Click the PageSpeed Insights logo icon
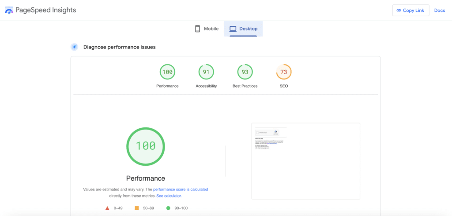Image resolution: width=452 pixels, height=216 pixels. (x=9, y=11)
